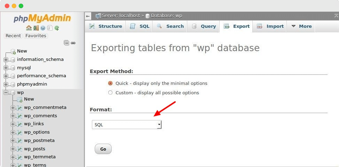Click the link with main panel icon
Image resolution: width=339 pixels, height=167 pixels.
pos(73,43)
